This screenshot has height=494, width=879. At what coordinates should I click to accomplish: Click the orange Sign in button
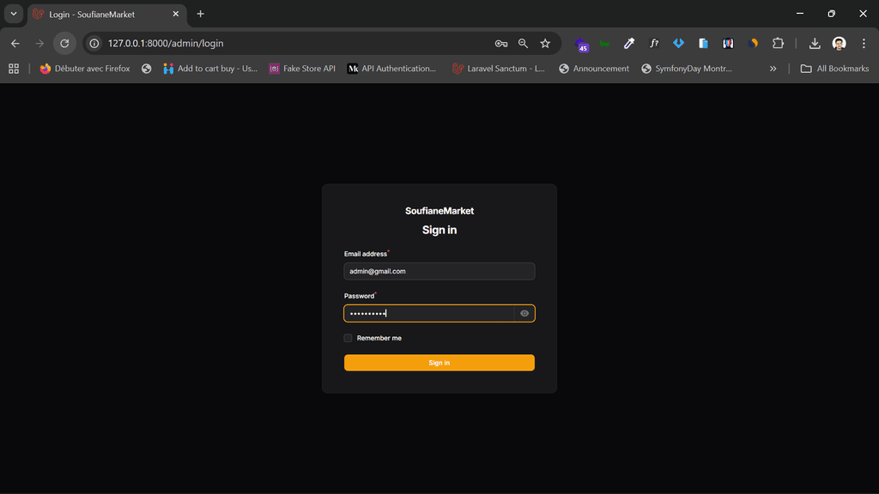439,363
